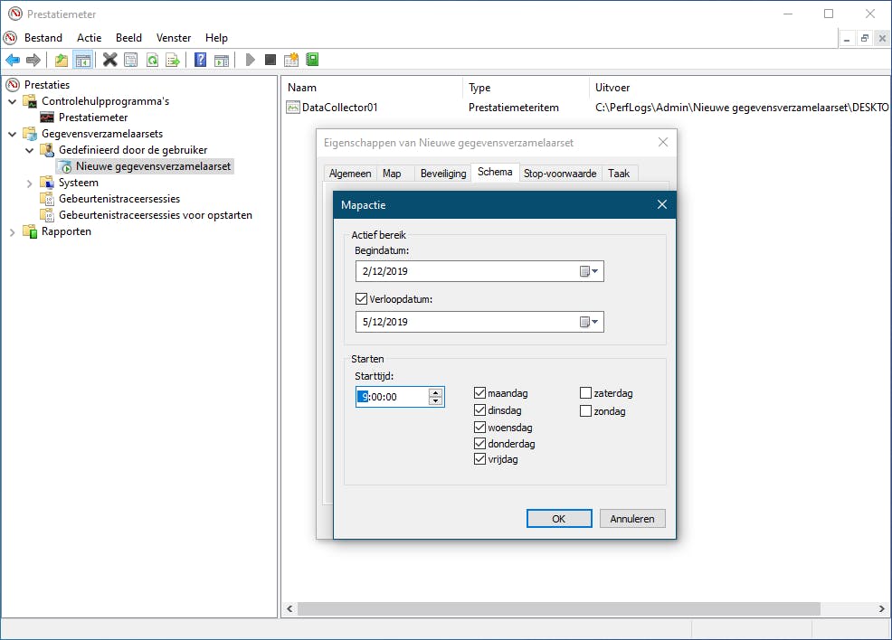Open the Begindatum calendar dropdown
This screenshot has width=892, height=640.
[590, 271]
